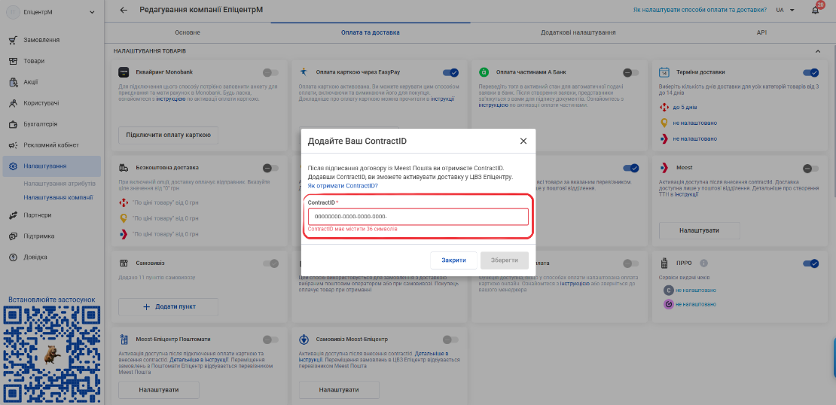Switch to Додаткові налаштування tab

[578, 32]
